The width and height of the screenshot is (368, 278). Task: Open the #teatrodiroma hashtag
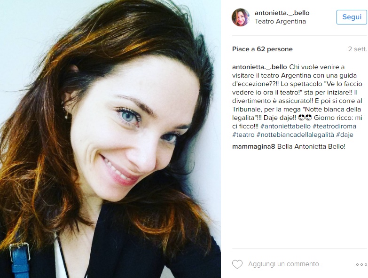(x=335, y=126)
